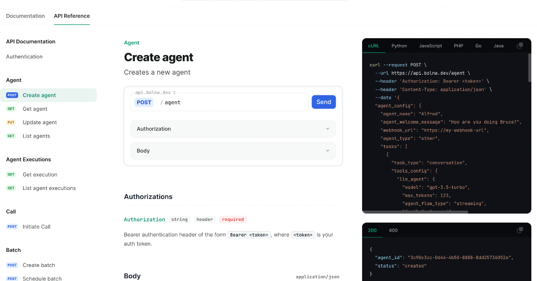
Task: Send the POST agent request
Action: (x=324, y=102)
